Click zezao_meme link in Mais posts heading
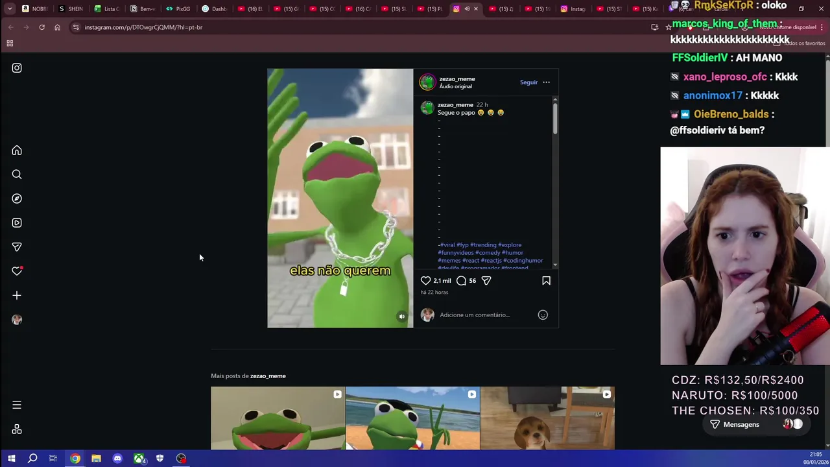This screenshot has width=830, height=467. pyautogui.click(x=268, y=376)
